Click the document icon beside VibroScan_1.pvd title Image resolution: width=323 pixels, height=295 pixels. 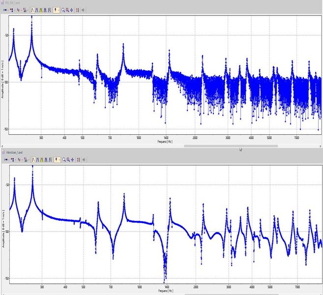[3, 152]
